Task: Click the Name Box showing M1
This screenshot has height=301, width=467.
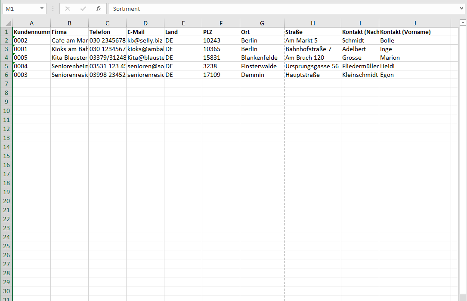Action: pyautogui.click(x=22, y=9)
